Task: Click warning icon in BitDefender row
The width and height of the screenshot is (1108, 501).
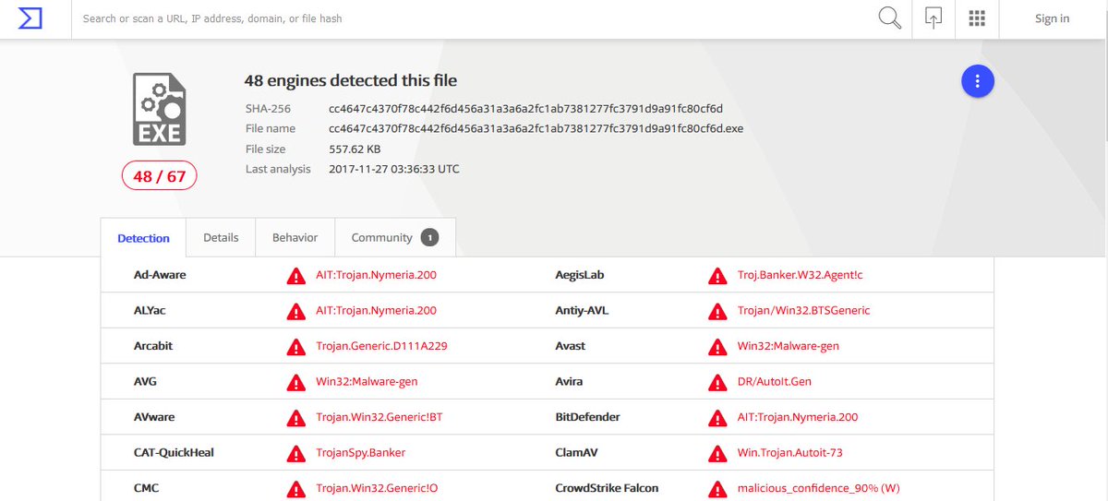Action: pyautogui.click(x=717, y=418)
